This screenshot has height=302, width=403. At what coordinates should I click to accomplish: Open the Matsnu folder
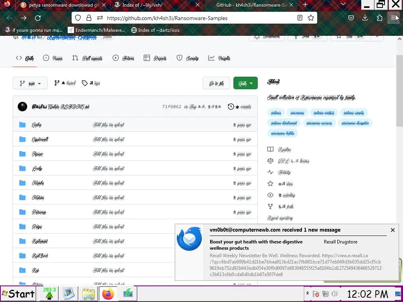pos(38,198)
